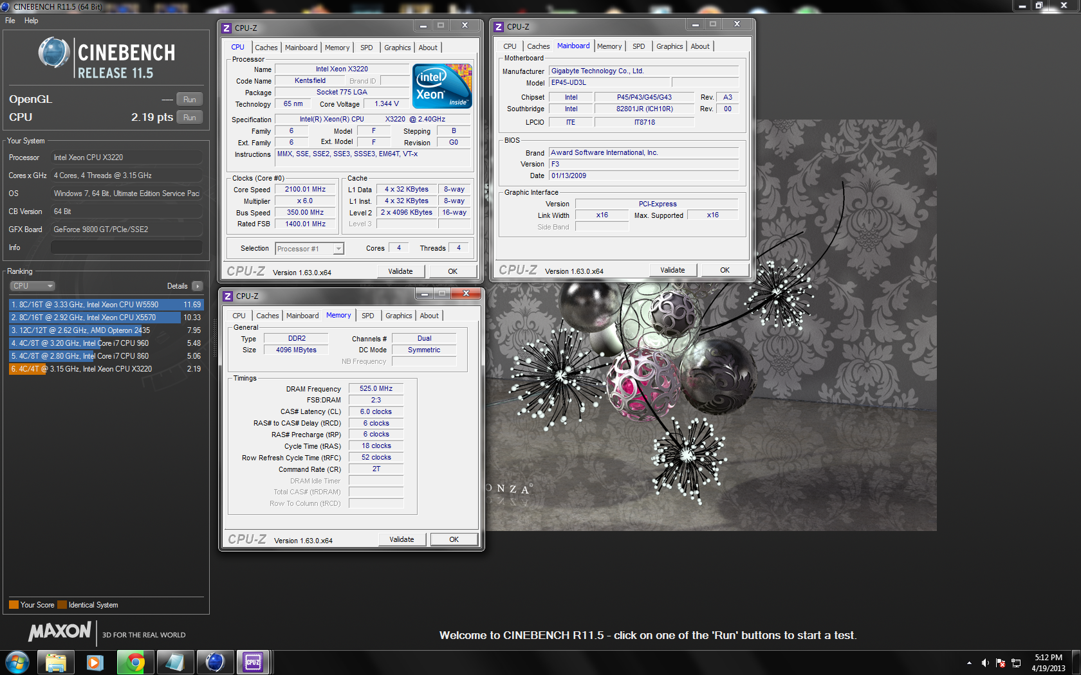
Task: Click OK in Mainboard window
Action: click(725, 270)
